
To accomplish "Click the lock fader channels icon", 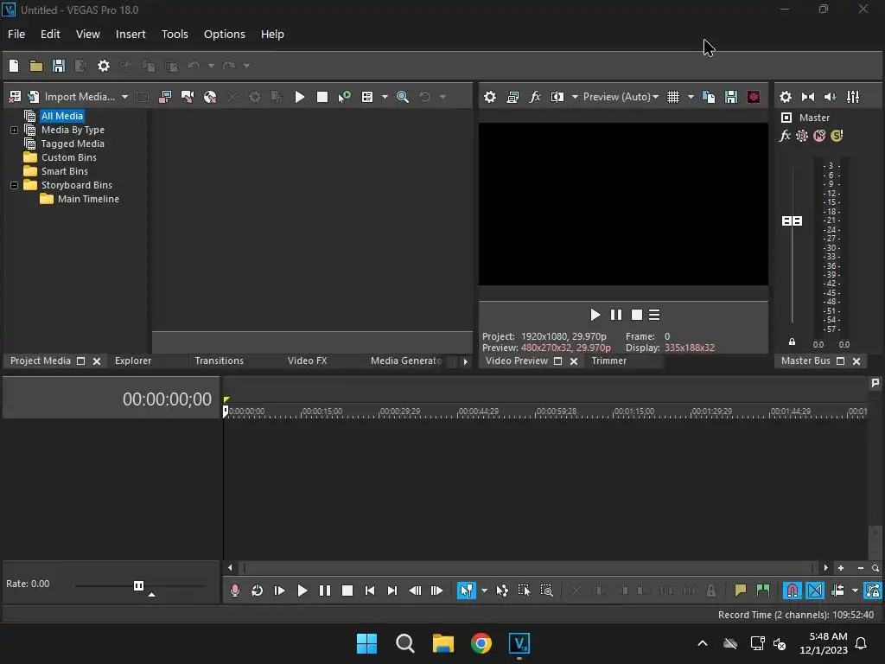I will (x=792, y=342).
